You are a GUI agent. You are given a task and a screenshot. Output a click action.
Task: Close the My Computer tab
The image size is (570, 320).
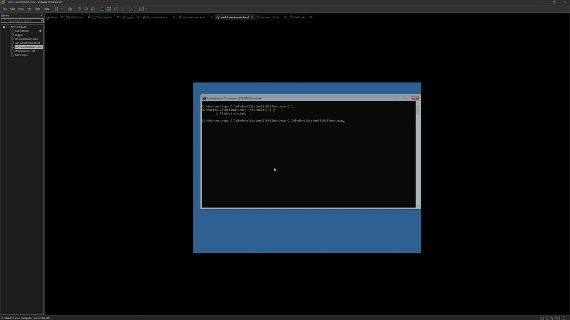click(x=118, y=17)
